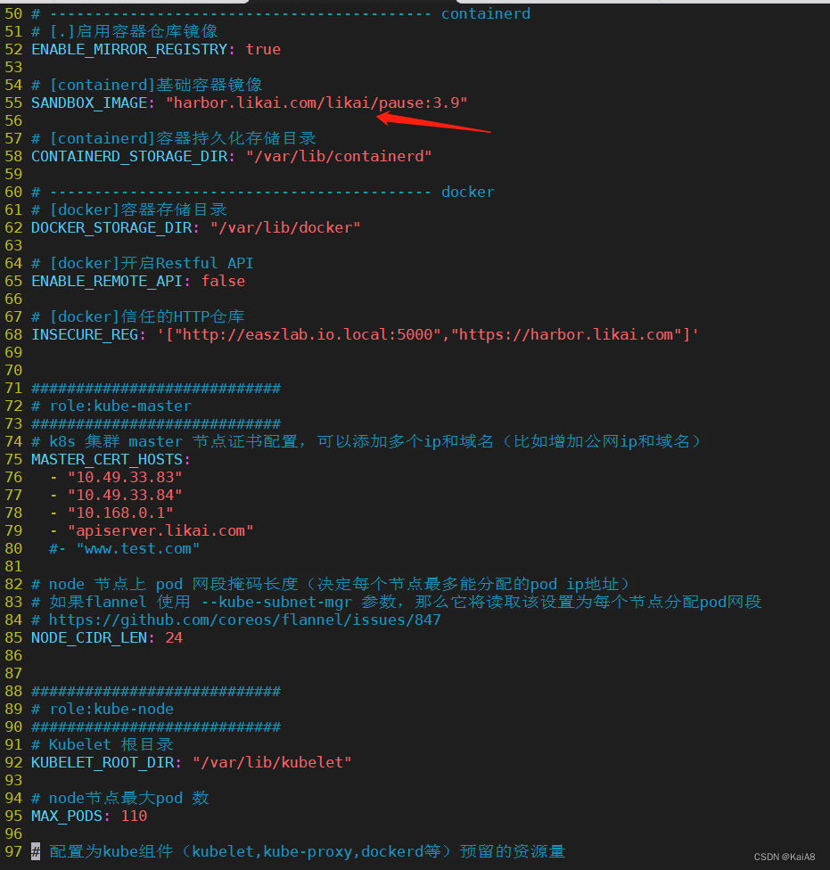Image resolution: width=830 pixels, height=870 pixels.
Task: Click the cursor block on line 97
Action: pos(36,851)
